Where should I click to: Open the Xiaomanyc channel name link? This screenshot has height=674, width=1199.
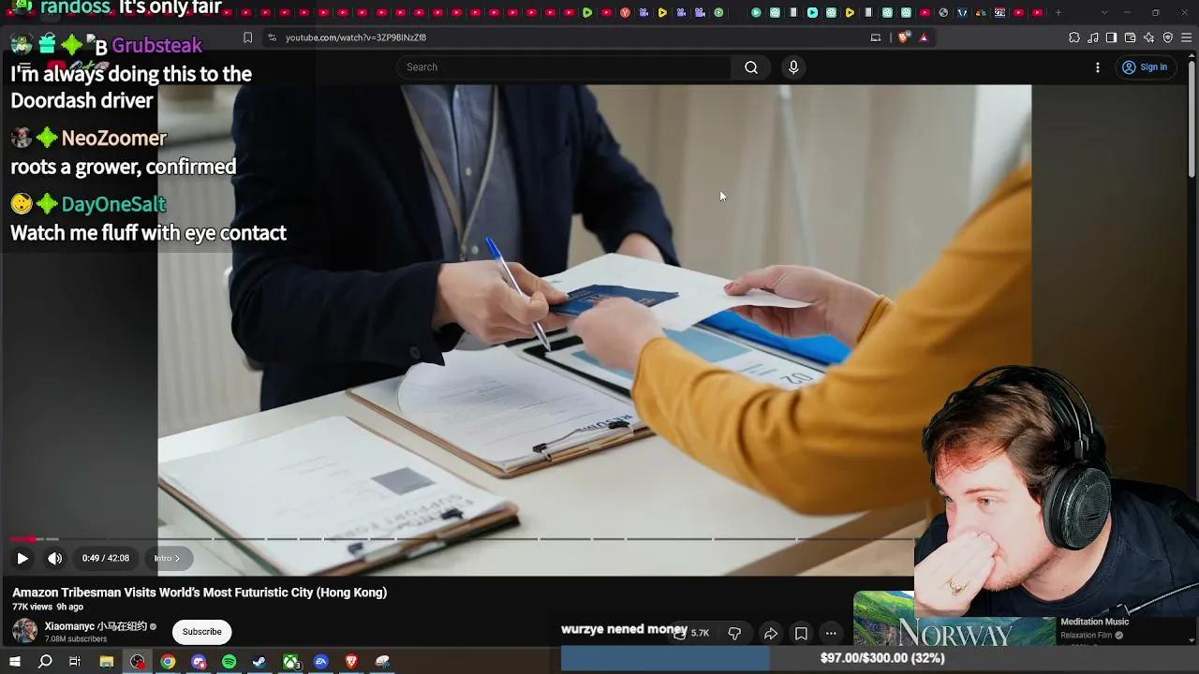pos(95,626)
